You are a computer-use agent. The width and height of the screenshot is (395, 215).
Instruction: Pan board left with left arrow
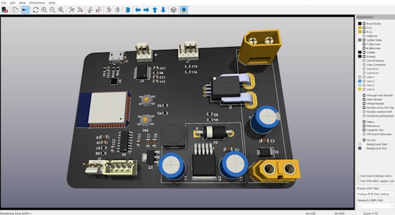pos(138,10)
